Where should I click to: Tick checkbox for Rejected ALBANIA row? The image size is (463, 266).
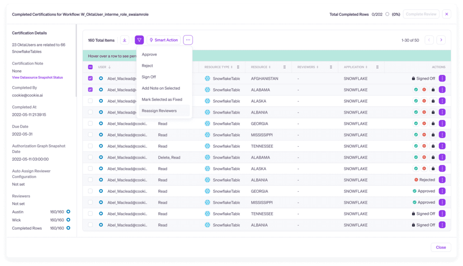(90, 180)
